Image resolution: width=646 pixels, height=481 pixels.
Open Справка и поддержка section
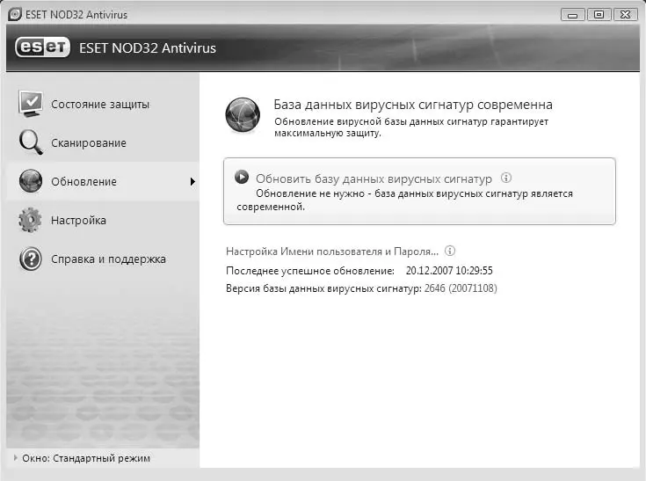pyautogui.click(x=103, y=259)
